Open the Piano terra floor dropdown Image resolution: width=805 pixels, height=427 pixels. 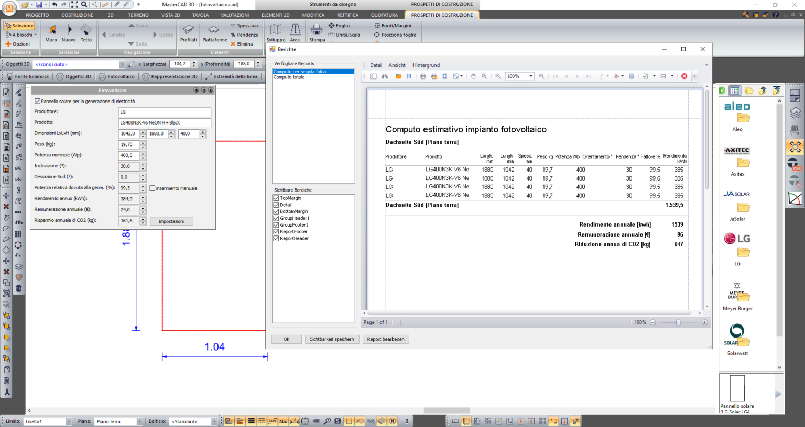pos(139,421)
